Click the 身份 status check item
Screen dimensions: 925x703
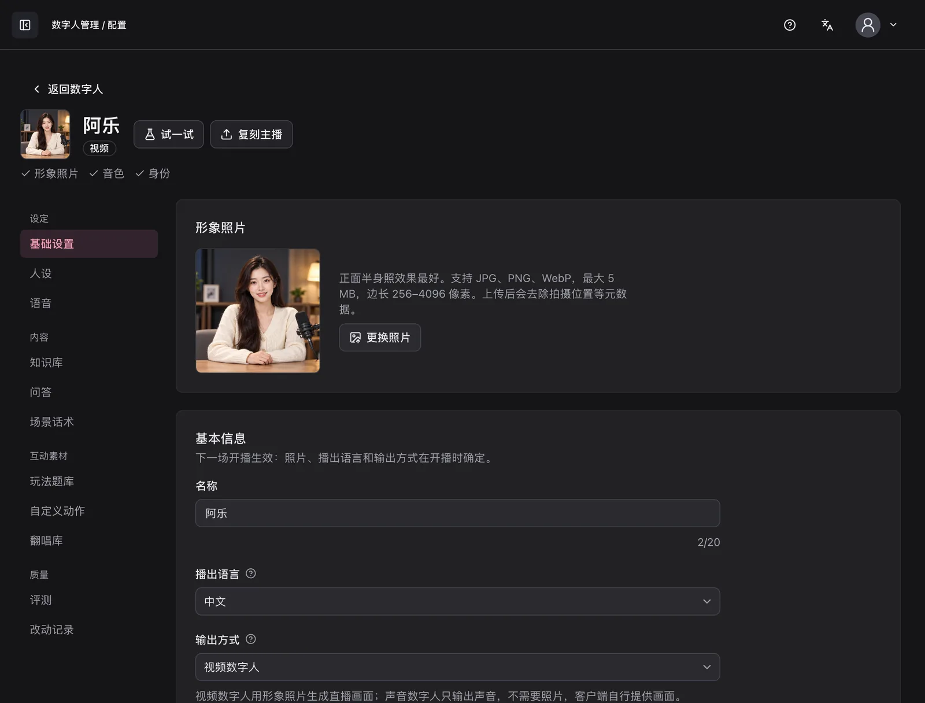[153, 173]
